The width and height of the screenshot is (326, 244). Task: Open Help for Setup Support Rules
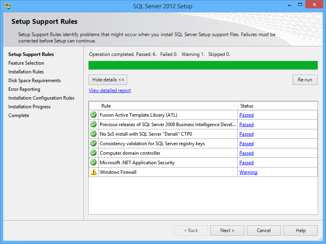pos(300,230)
